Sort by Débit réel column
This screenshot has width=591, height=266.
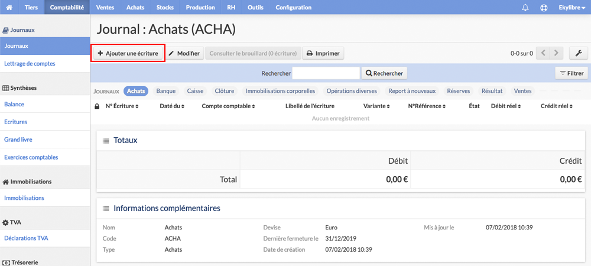click(506, 106)
